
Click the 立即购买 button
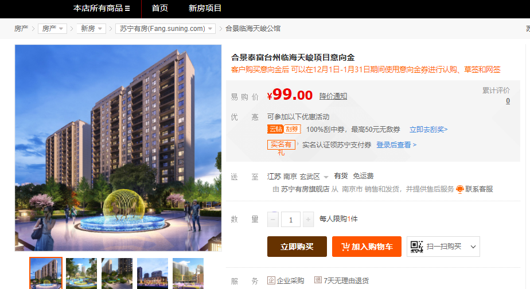point(297,247)
